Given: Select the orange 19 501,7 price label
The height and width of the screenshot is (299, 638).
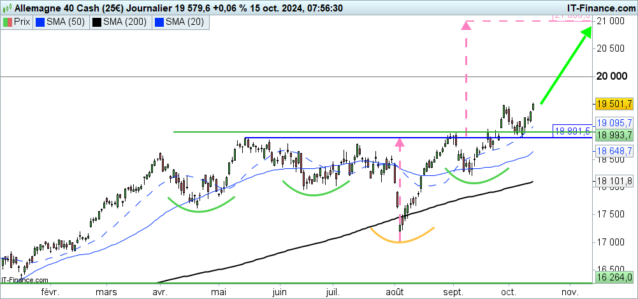Looking at the screenshot, I should pos(613,103).
